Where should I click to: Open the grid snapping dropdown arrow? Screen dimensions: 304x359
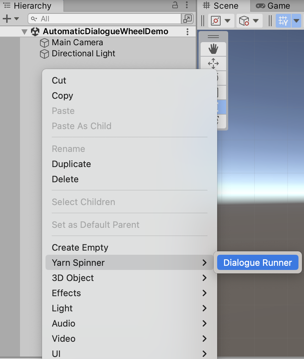point(296,21)
